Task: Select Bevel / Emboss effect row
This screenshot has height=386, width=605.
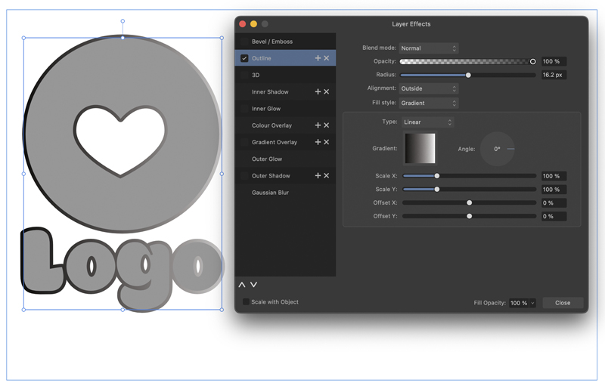Action: [x=285, y=42]
